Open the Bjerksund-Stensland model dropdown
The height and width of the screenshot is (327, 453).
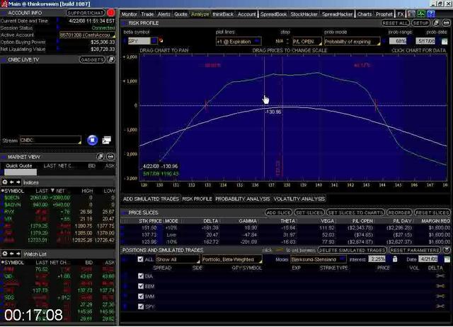pyautogui.click(x=318, y=259)
